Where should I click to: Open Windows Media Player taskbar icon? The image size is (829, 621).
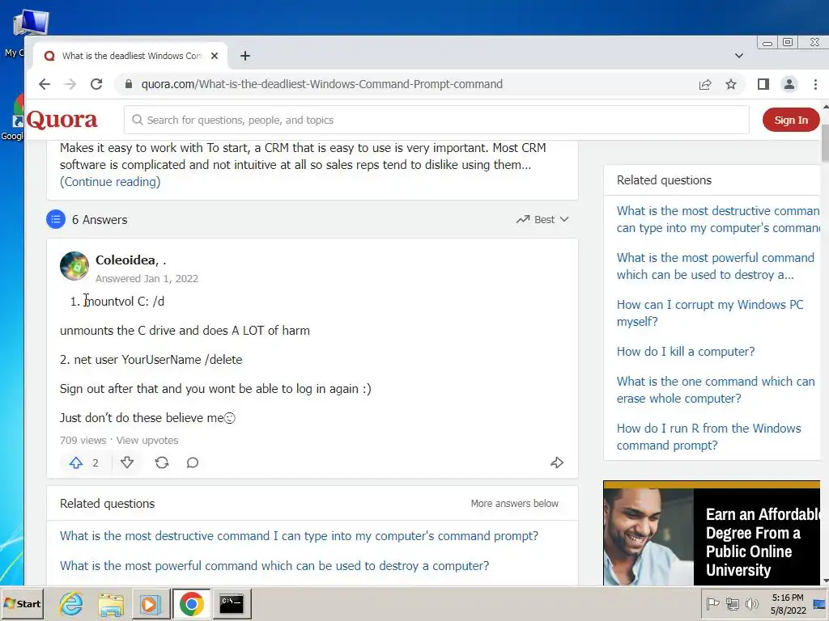(150, 603)
